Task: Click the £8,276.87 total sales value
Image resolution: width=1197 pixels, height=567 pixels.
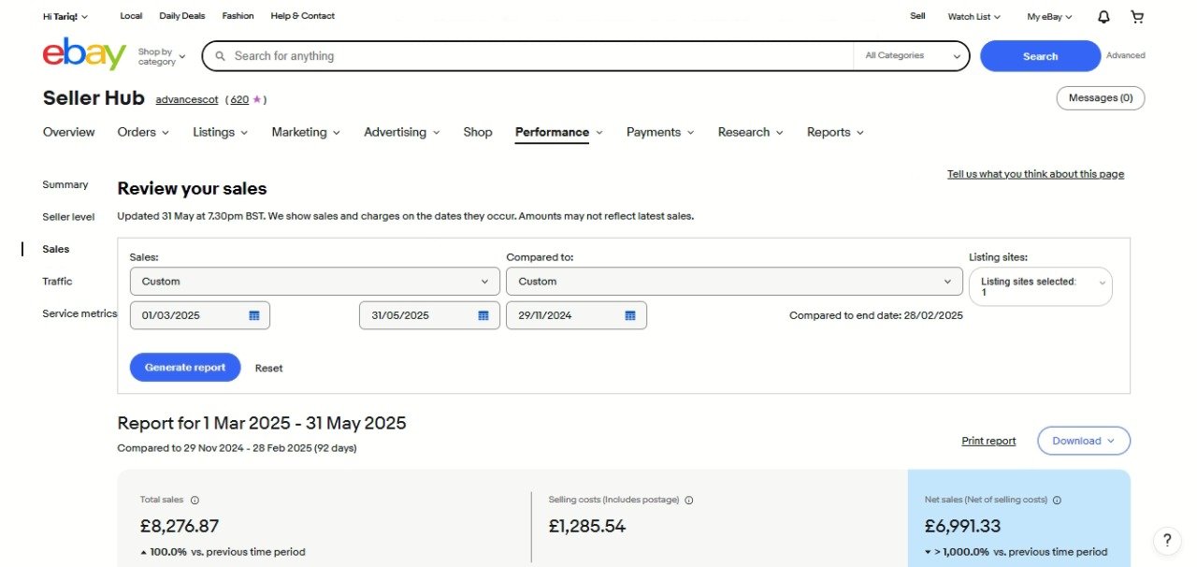Action: coord(180,527)
